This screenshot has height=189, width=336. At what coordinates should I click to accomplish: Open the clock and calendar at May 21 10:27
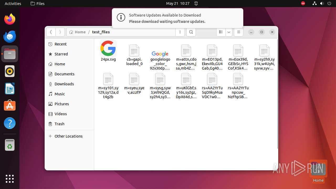pyautogui.click(x=178, y=3)
